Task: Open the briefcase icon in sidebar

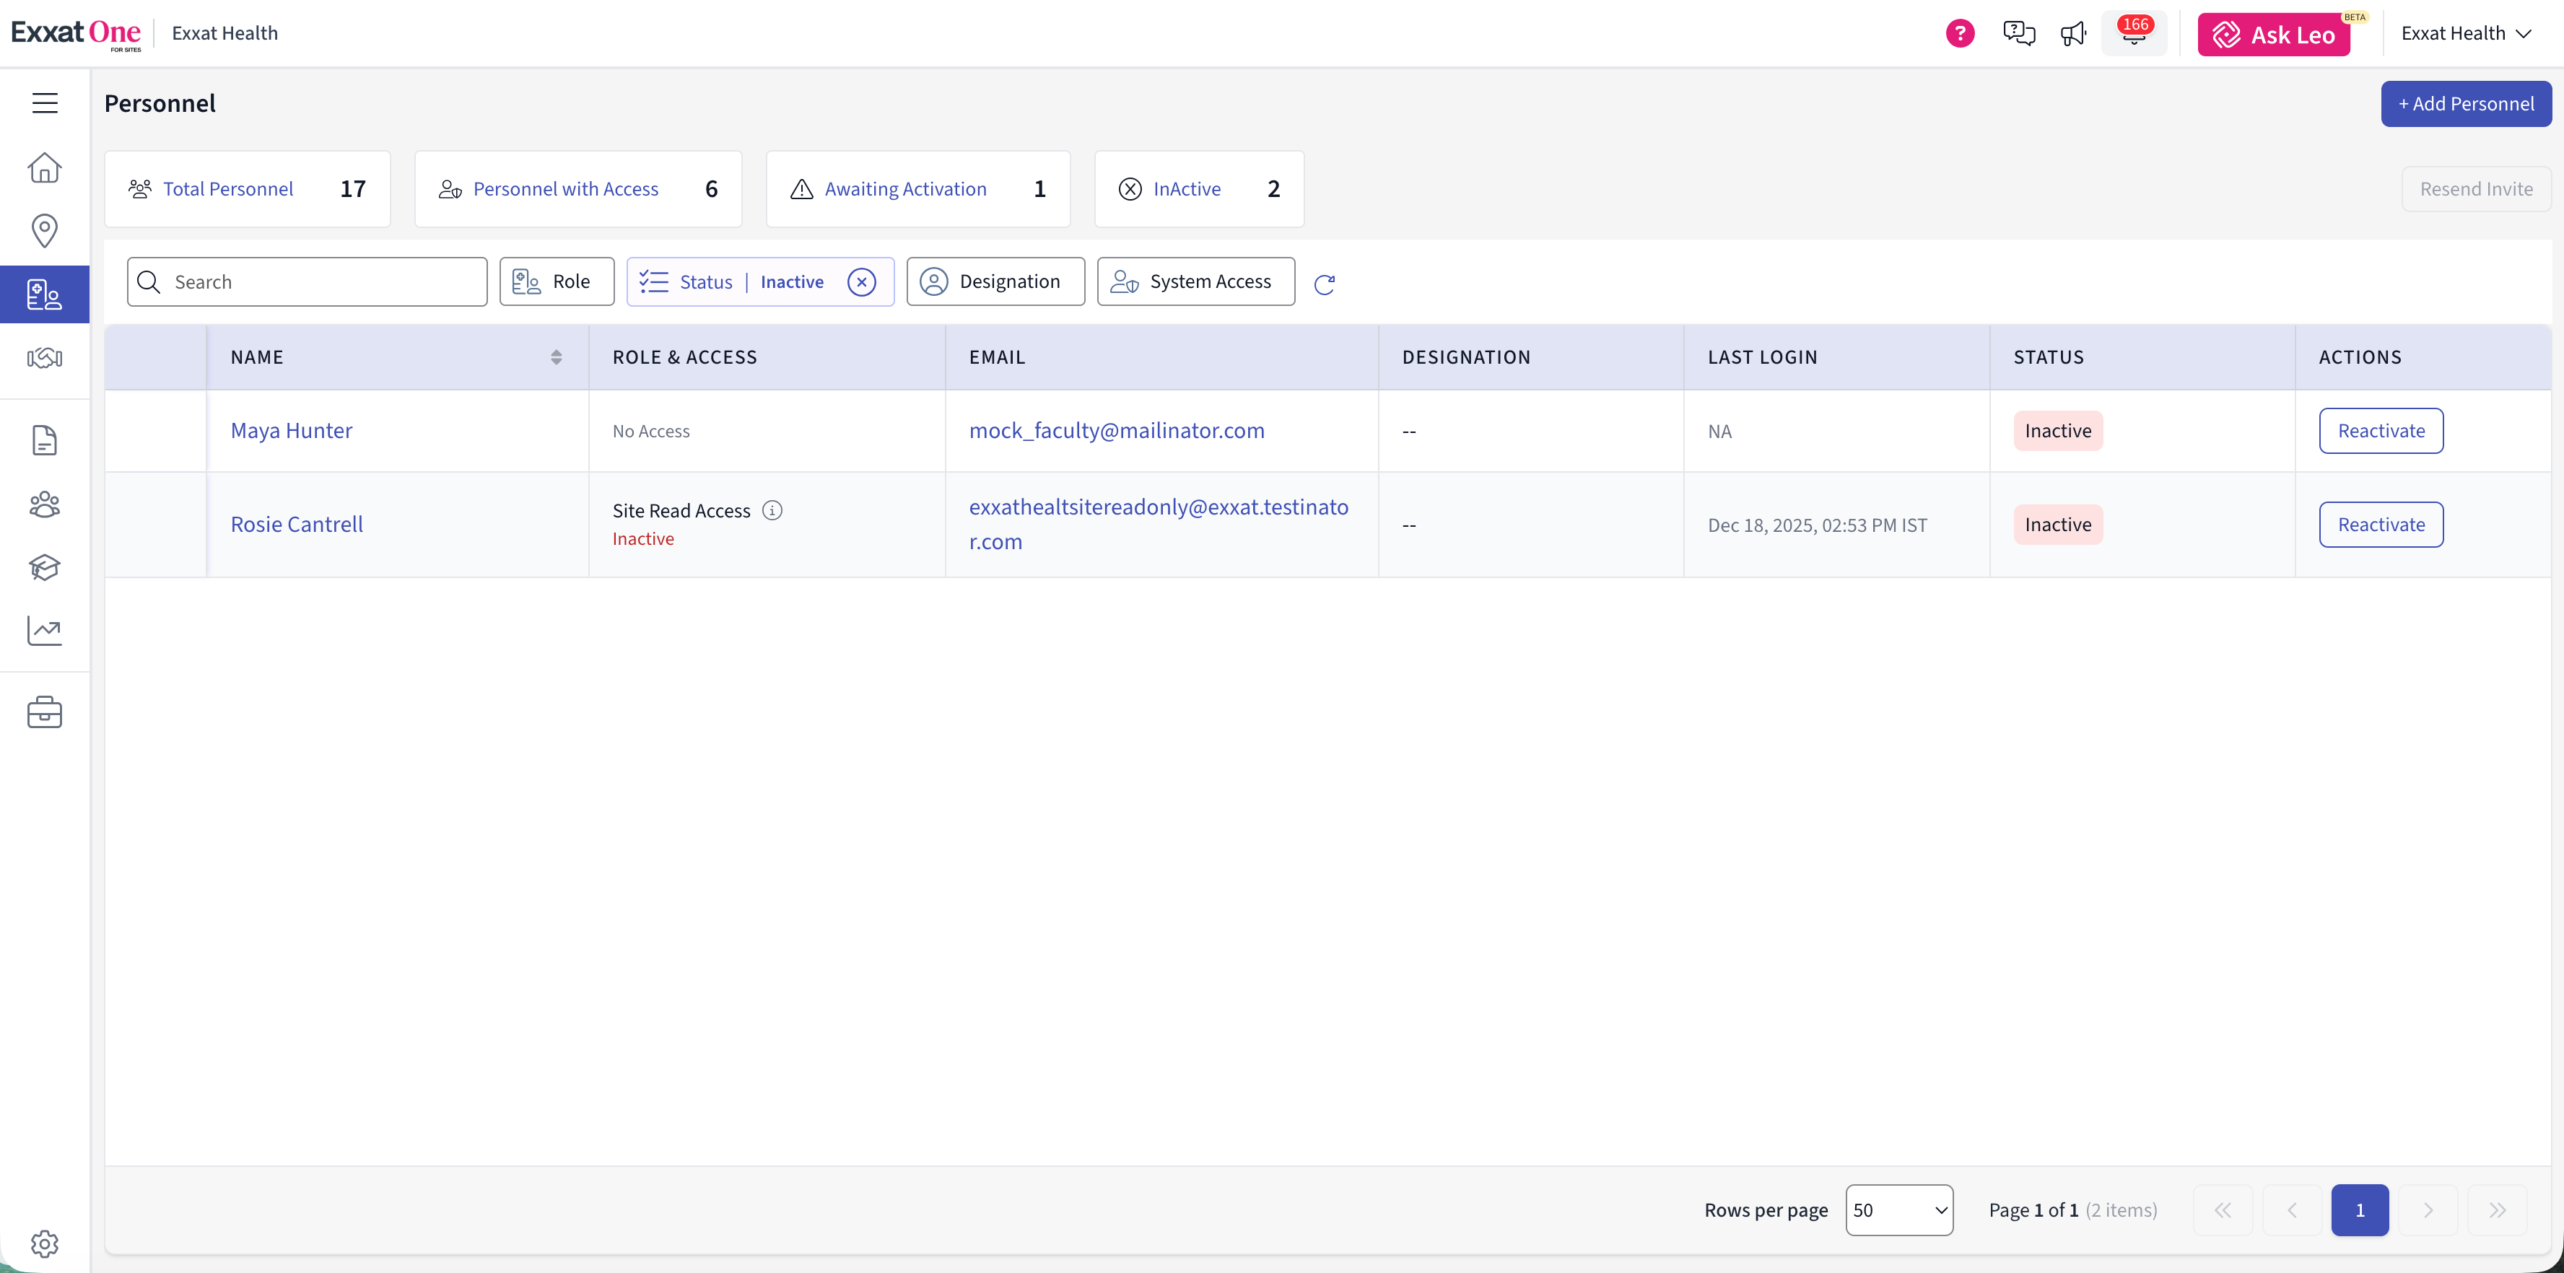Action: click(x=45, y=713)
